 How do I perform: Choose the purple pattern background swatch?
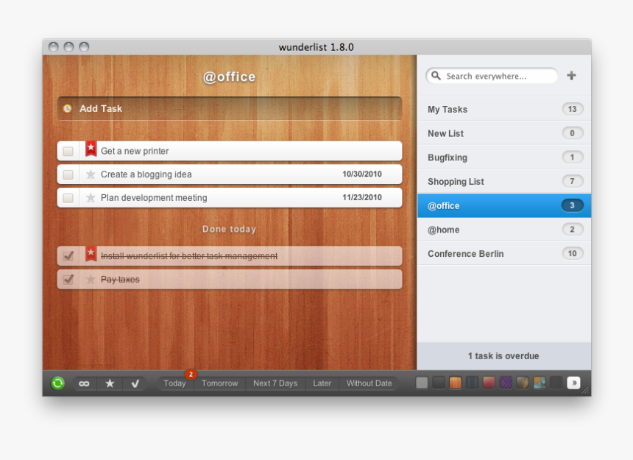pyautogui.click(x=506, y=383)
